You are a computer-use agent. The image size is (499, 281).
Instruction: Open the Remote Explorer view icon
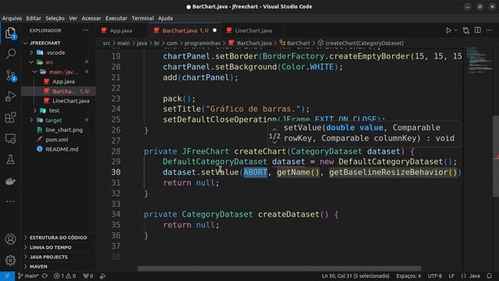coord(10,139)
